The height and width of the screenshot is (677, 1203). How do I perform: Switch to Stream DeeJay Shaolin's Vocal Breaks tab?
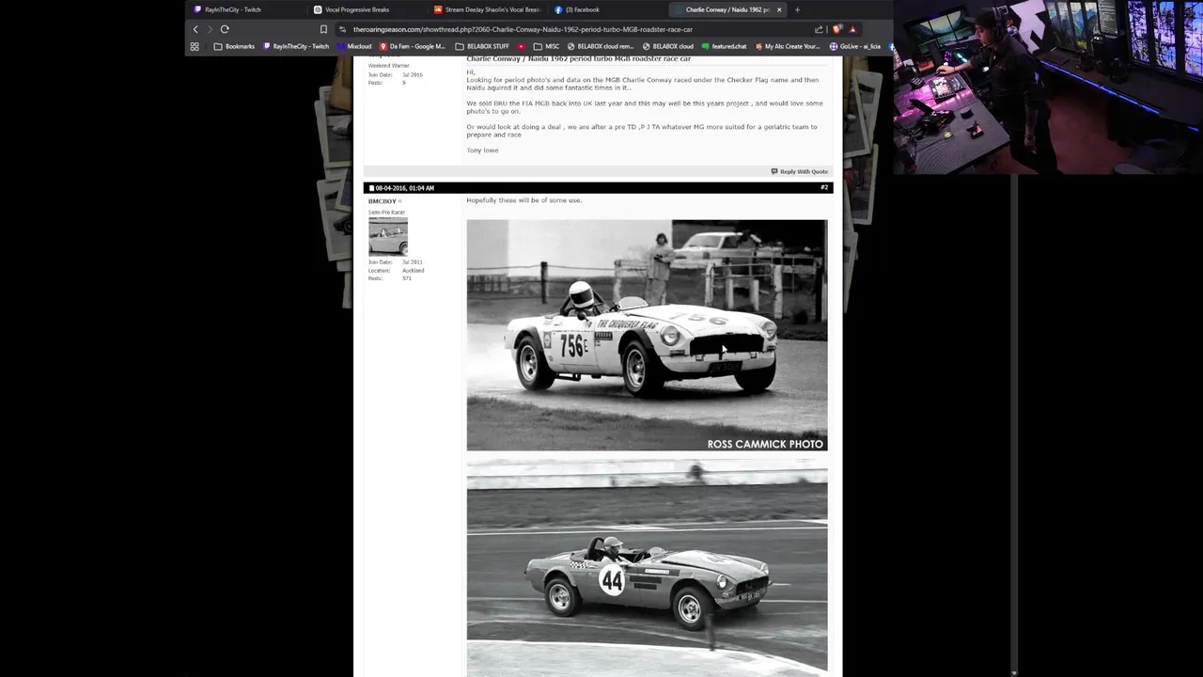click(487, 9)
